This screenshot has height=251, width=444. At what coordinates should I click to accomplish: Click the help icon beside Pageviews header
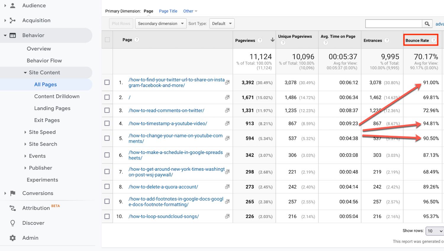pos(260,40)
